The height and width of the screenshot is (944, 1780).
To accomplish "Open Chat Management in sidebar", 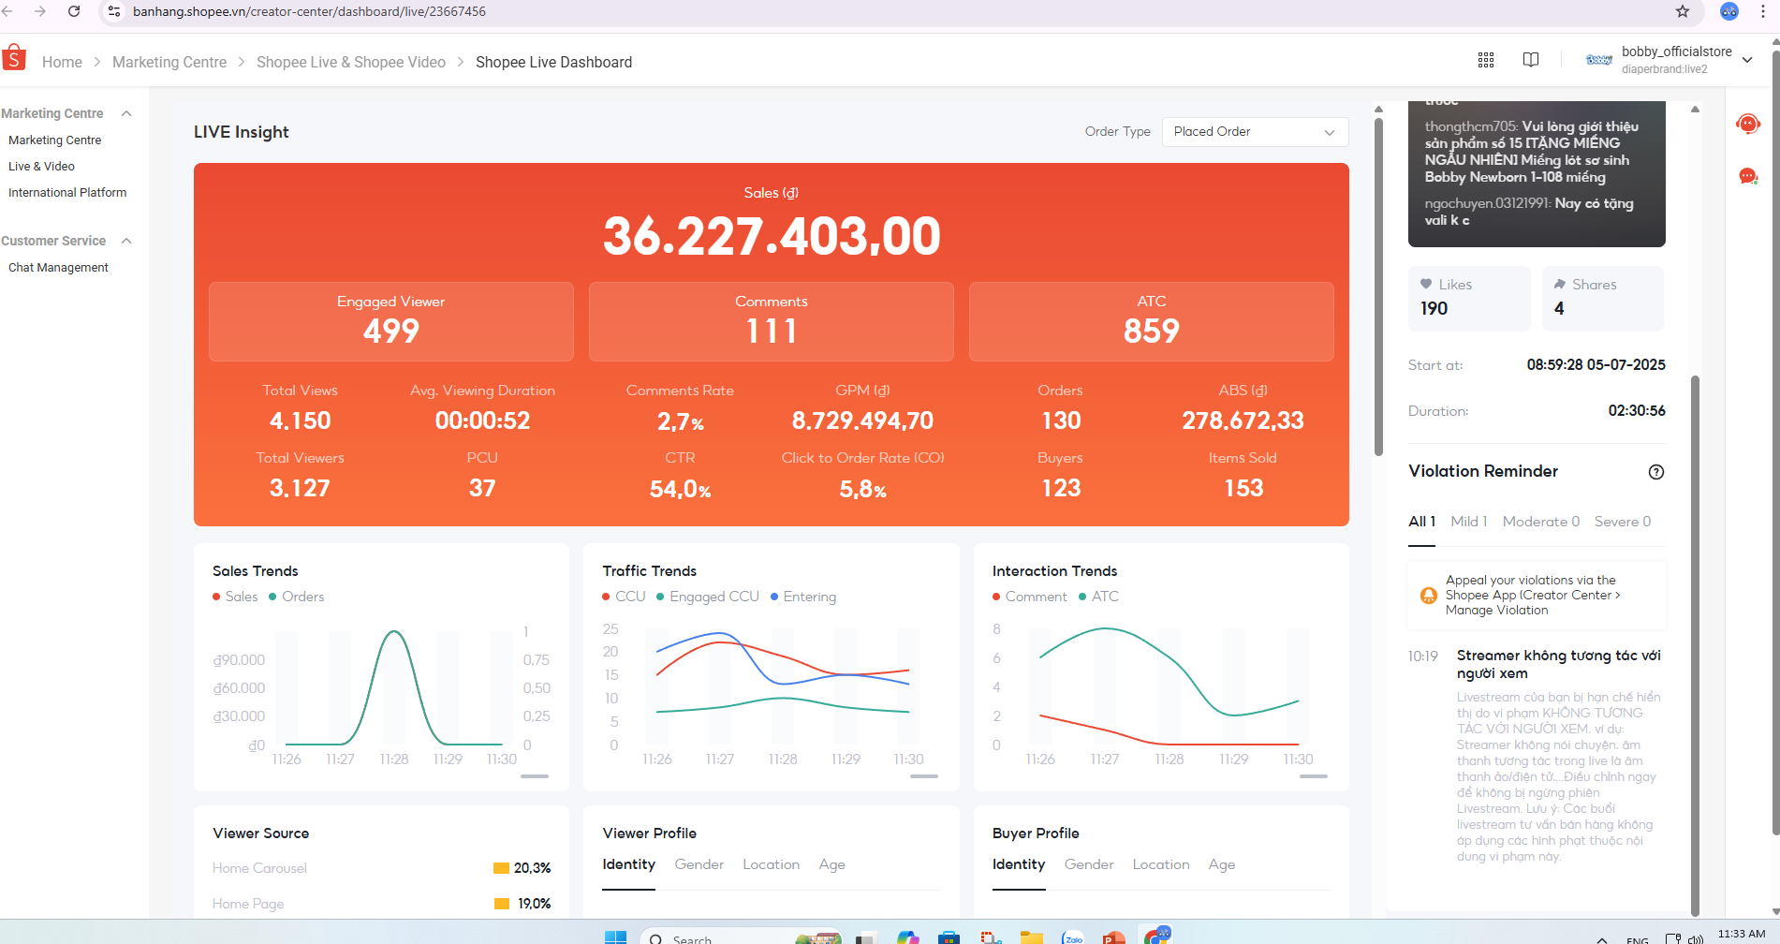I will pyautogui.click(x=58, y=268).
